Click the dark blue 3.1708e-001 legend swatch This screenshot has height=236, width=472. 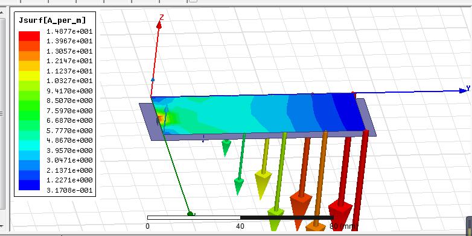pos(29,185)
